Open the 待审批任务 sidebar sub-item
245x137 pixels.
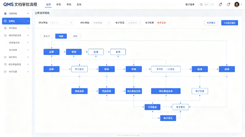pyautogui.click(x=16, y=43)
